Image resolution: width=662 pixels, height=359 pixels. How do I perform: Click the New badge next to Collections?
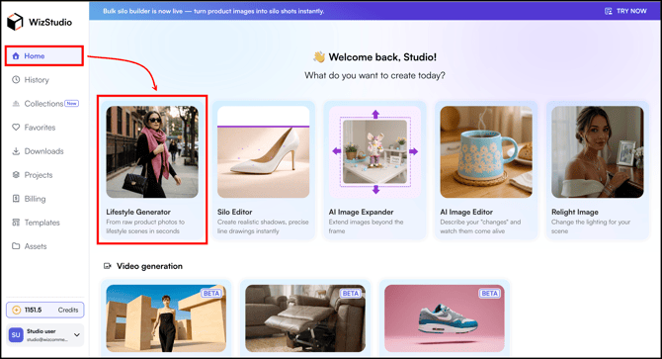(72, 103)
